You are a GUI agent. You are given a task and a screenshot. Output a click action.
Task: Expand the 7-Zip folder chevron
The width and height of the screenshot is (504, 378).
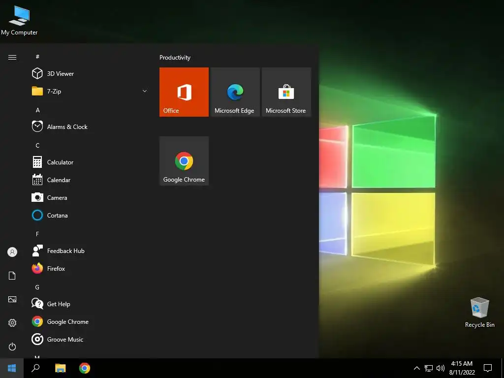[145, 91]
